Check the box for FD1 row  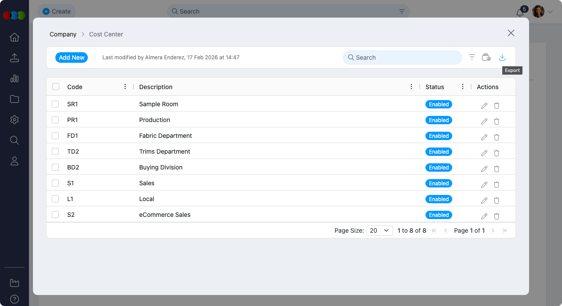click(x=55, y=136)
